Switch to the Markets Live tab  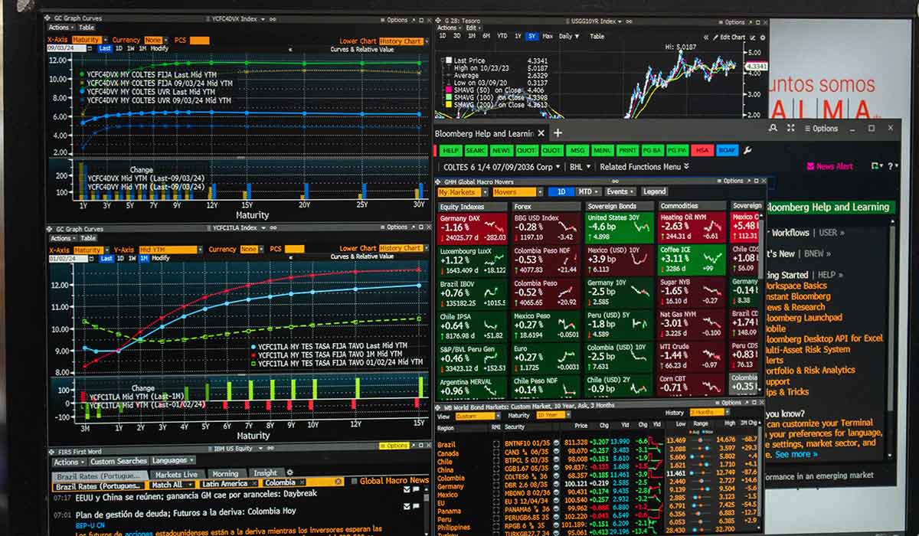(176, 474)
